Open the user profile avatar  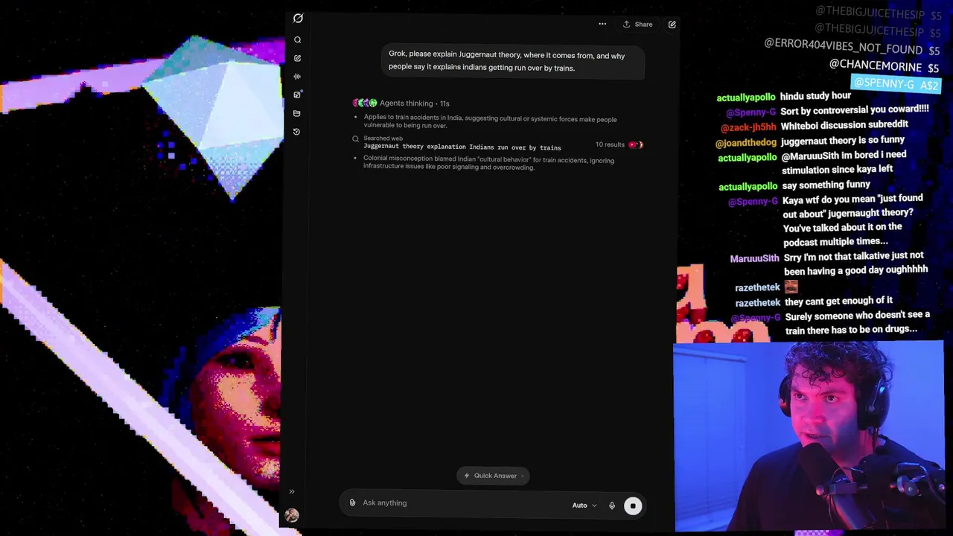tap(292, 515)
